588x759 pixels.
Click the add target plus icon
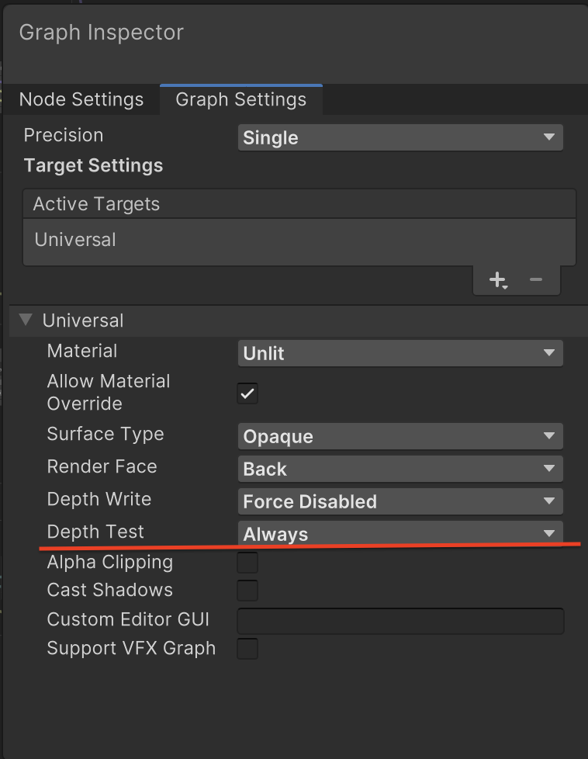(496, 280)
